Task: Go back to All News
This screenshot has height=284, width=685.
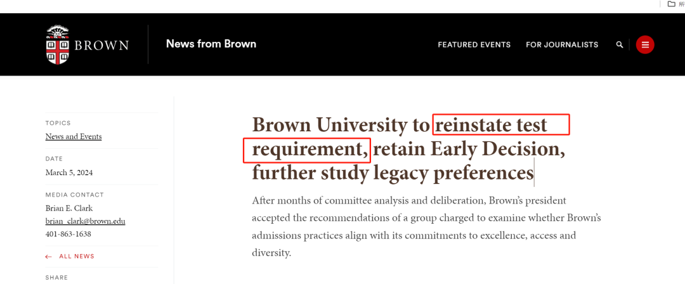Action: 76,256
